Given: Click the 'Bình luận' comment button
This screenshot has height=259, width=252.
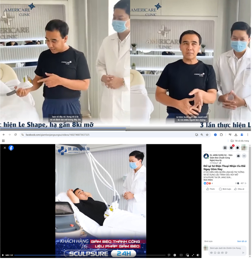Looking at the screenshot, I should pyautogui.click(x=226, y=189).
